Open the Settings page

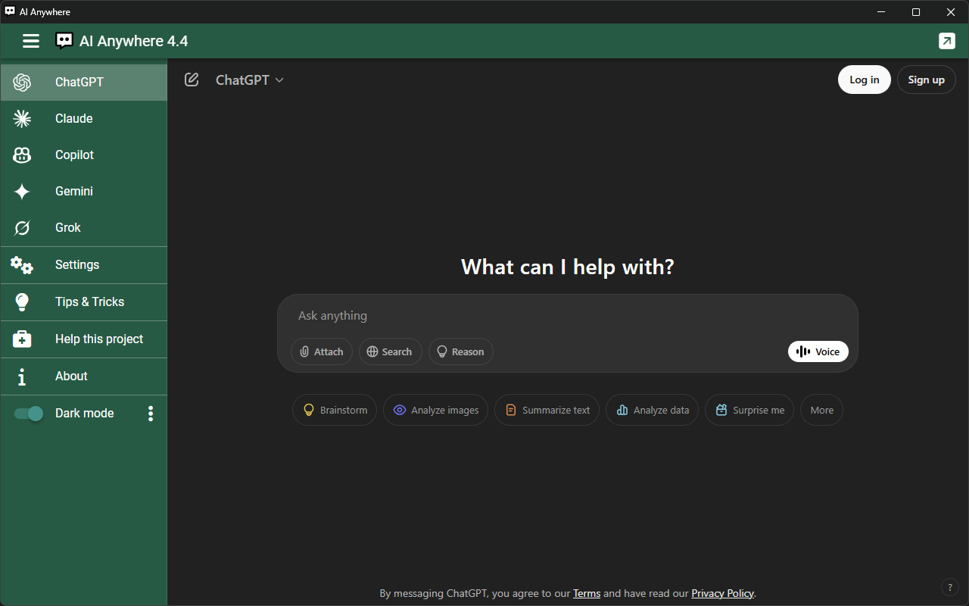pyautogui.click(x=77, y=264)
